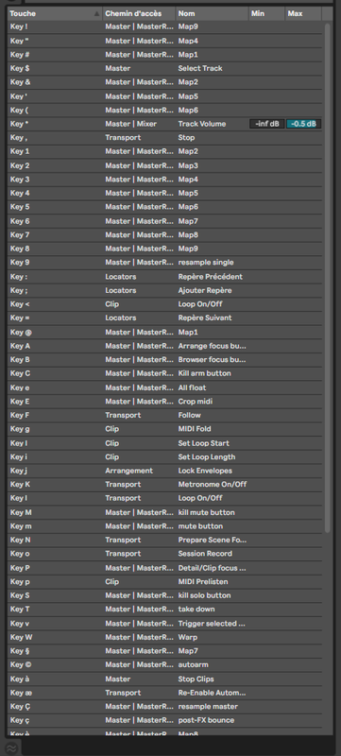Screen dimensions: 341x756
Task: Select the MIDI Prelisten mapping
Action: (x=203, y=581)
